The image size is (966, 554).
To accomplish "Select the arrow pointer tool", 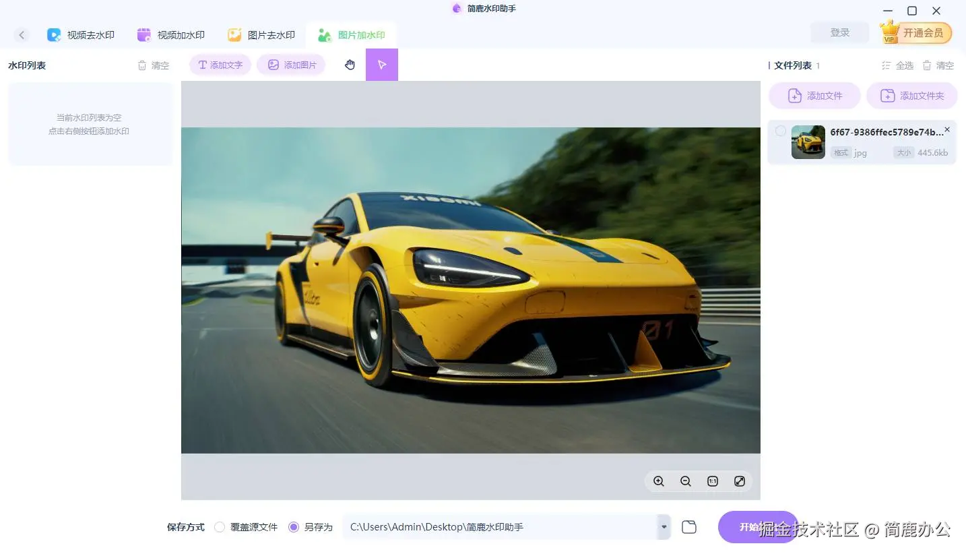I will [x=382, y=65].
